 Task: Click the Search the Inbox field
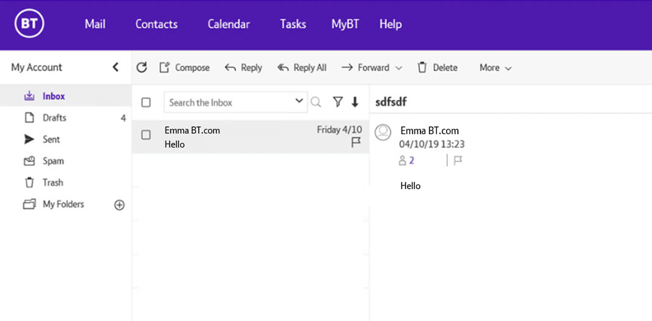229,103
